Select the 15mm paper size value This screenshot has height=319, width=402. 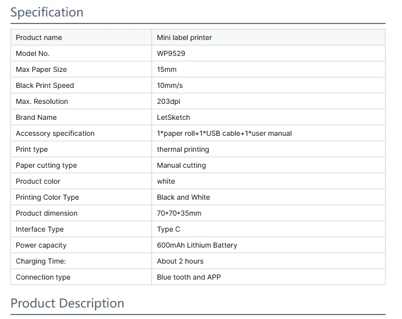[166, 69]
